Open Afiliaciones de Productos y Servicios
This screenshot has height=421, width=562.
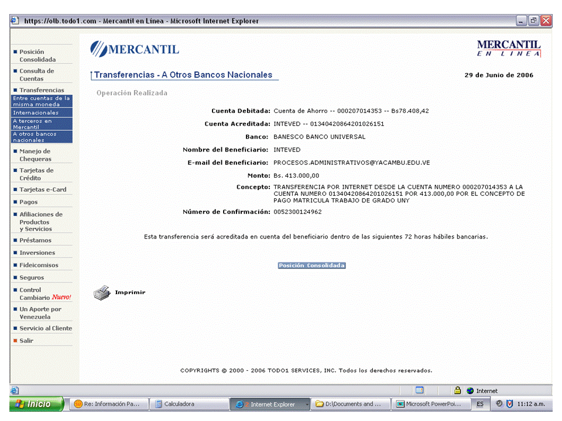pos(42,221)
